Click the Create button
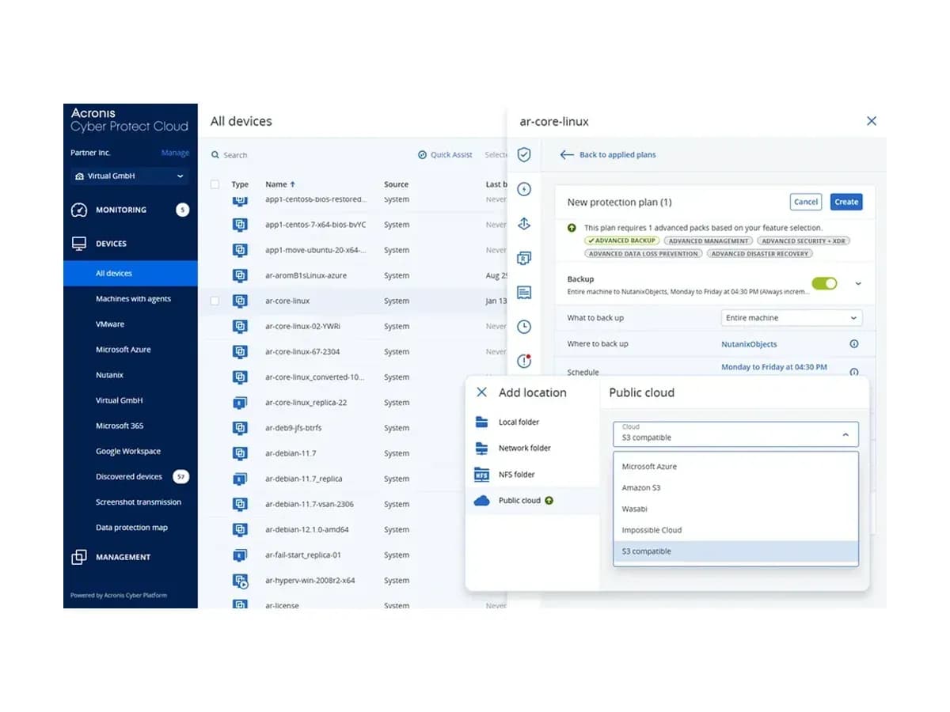 coord(846,202)
